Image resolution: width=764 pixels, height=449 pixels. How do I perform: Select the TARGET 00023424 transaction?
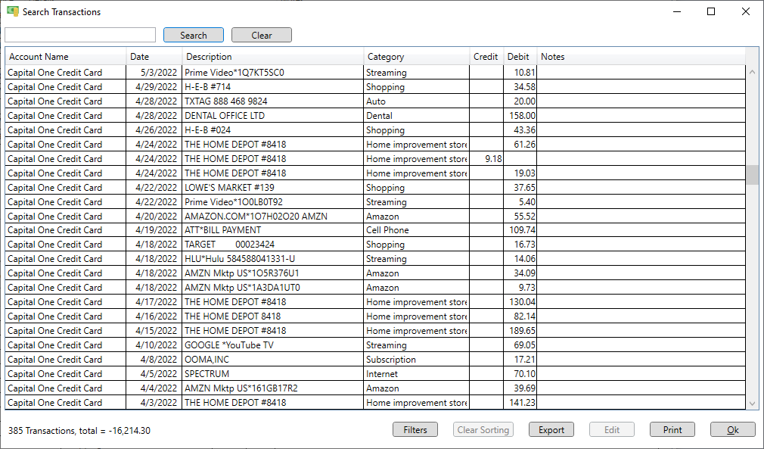[375, 245]
